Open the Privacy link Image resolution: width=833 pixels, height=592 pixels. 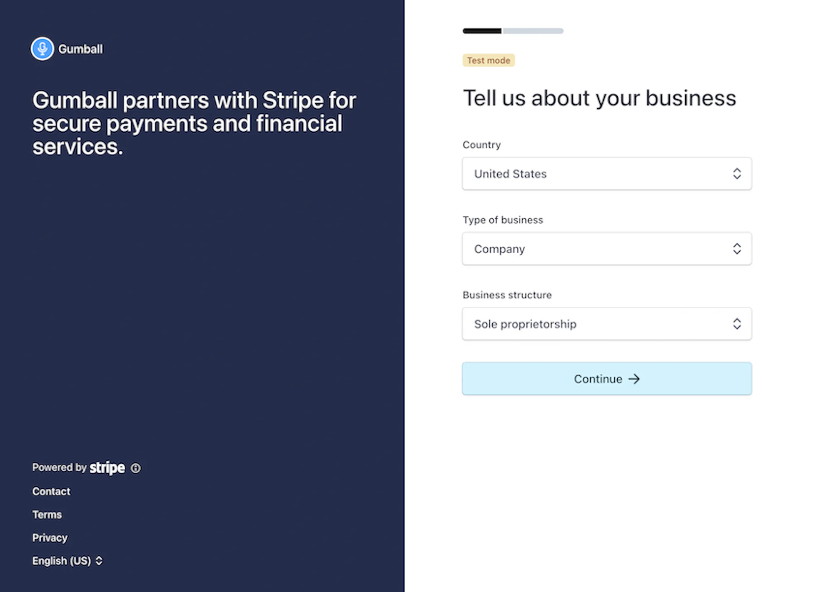(x=50, y=538)
